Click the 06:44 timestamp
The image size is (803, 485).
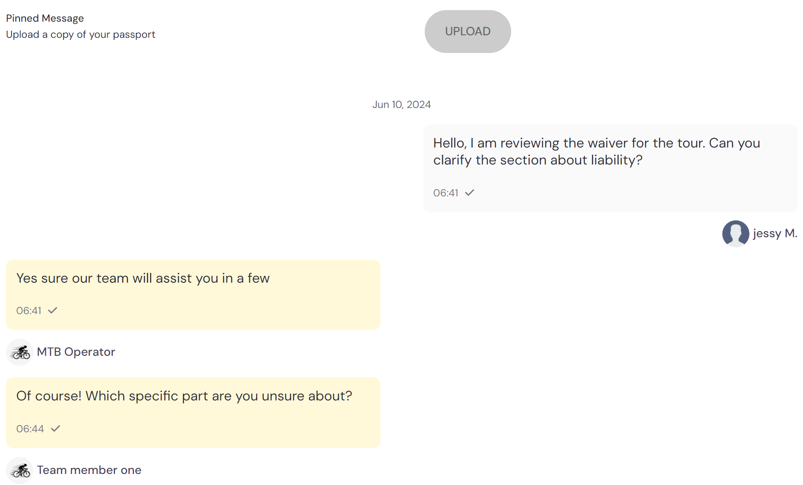[x=30, y=429]
